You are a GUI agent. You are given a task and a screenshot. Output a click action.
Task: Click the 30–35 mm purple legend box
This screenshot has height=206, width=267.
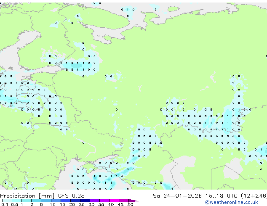95,201
